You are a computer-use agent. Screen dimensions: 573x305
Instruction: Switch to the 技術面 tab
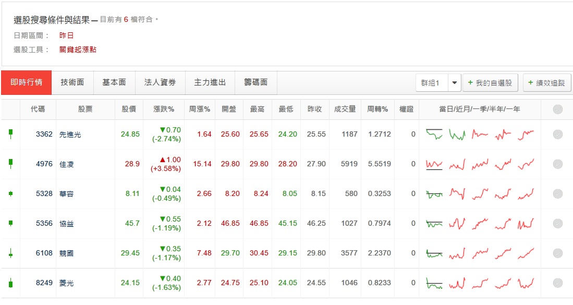pyautogui.click(x=72, y=82)
